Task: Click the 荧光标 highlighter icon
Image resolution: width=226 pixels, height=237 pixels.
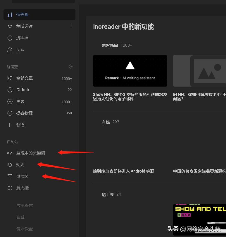Action: click(10, 188)
